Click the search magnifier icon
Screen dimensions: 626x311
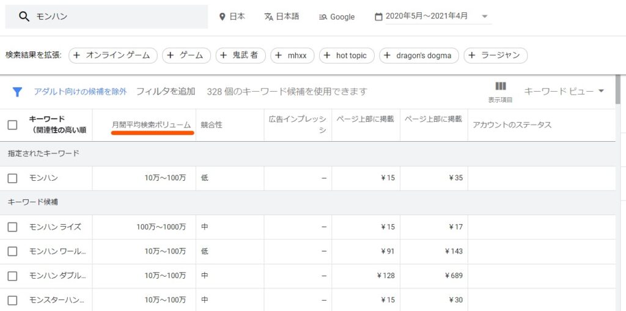tap(24, 16)
